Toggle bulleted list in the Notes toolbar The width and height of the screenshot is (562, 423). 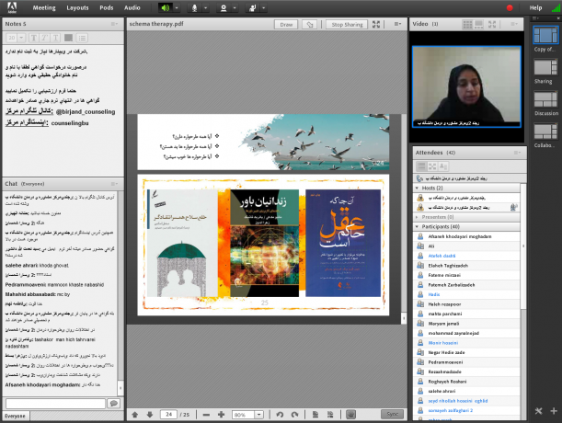(82, 38)
